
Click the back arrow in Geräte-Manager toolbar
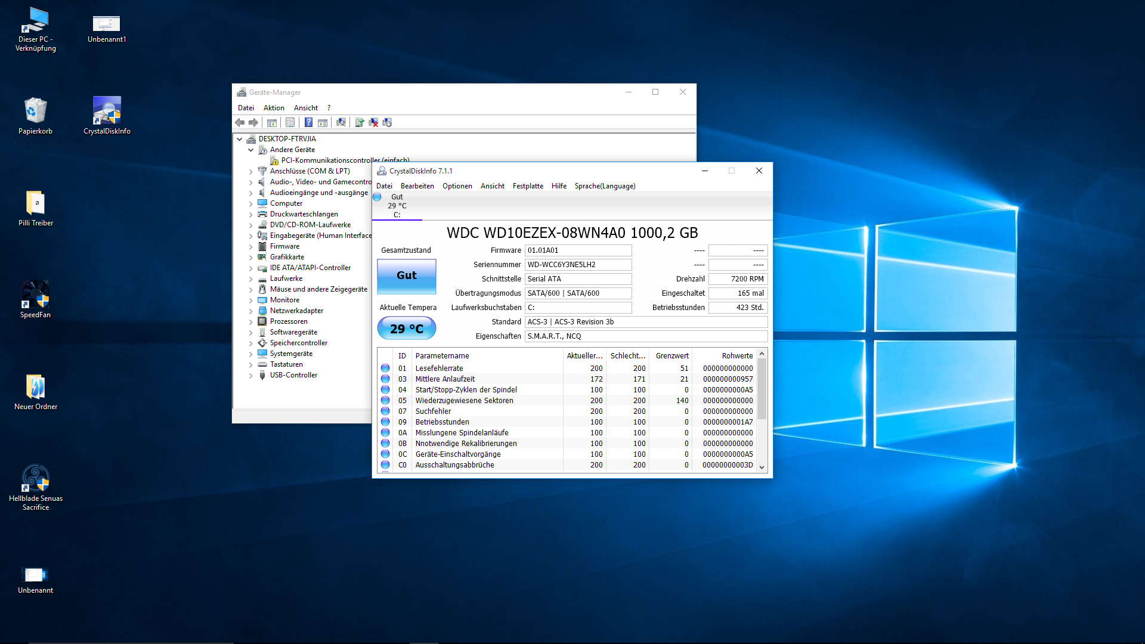[240, 122]
